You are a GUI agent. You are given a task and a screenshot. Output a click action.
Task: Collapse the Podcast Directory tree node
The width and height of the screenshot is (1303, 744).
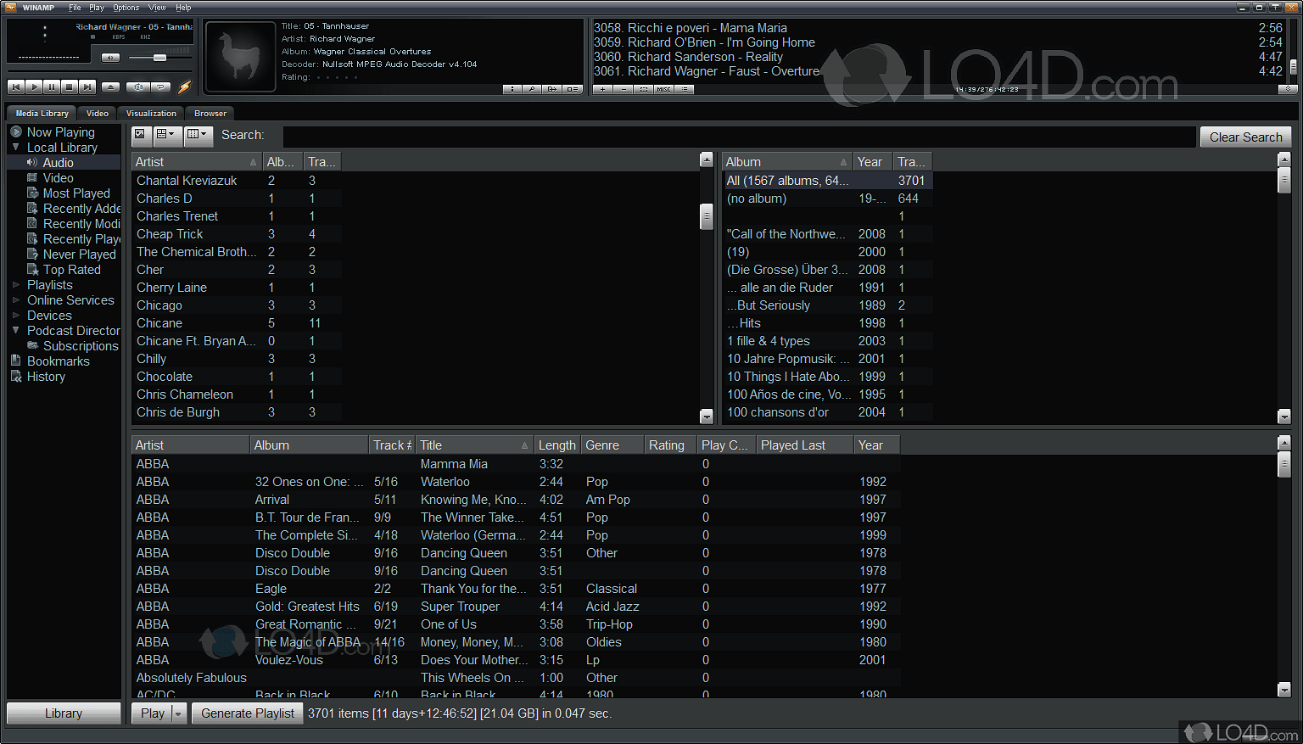click(x=15, y=331)
